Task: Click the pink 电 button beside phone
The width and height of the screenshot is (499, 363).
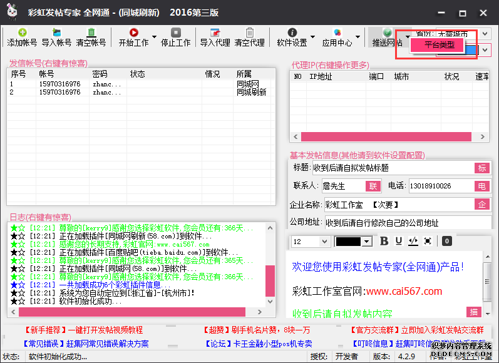Action: pos(482,186)
